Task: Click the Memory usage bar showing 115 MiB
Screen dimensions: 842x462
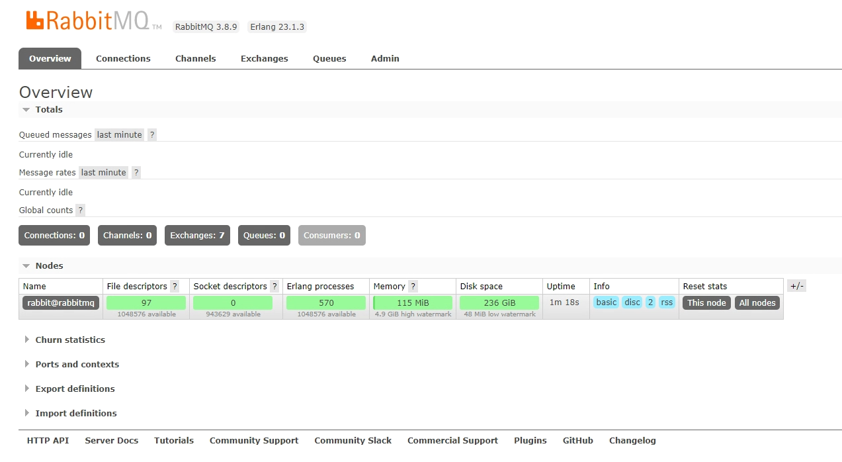Action: (x=413, y=302)
